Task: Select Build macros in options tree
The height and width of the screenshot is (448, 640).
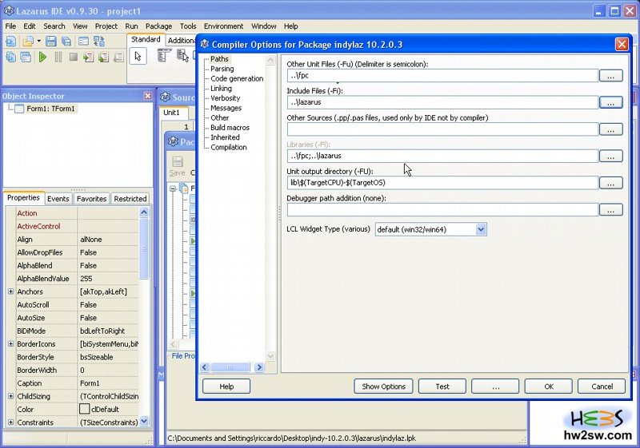Action: click(x=230, y=128)
